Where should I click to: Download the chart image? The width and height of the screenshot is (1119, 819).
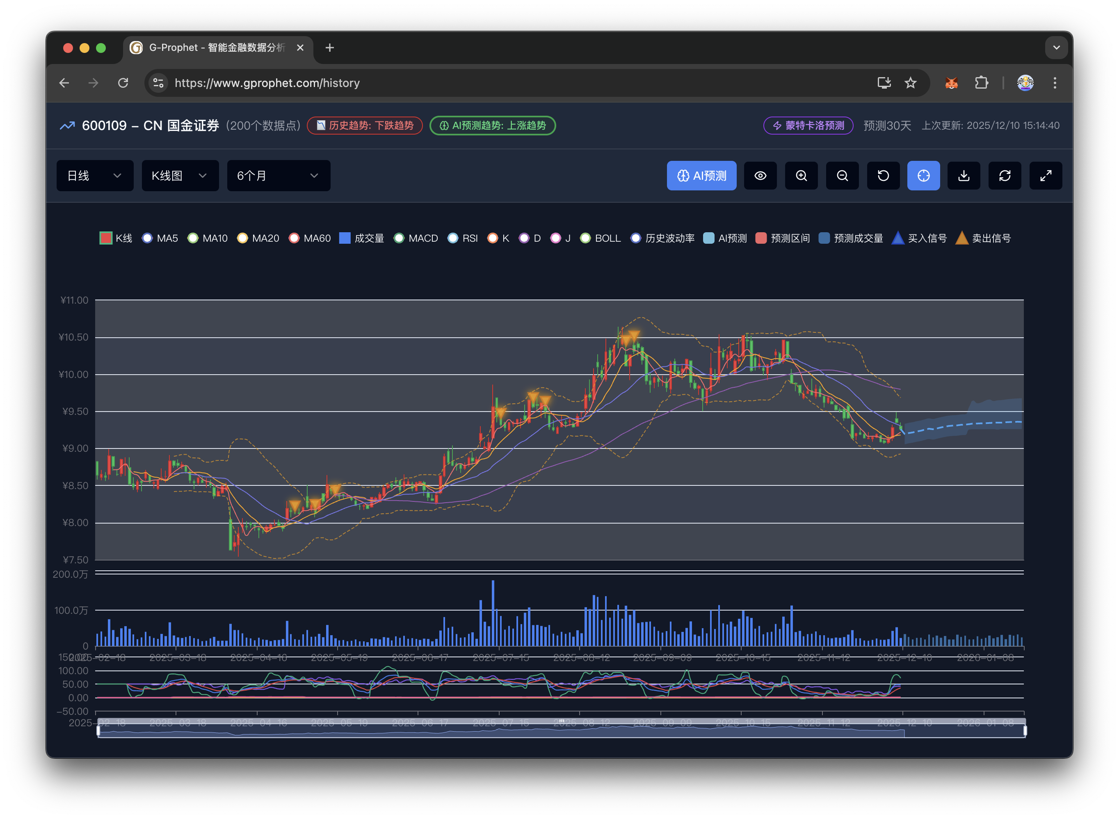tap(964, 176)
